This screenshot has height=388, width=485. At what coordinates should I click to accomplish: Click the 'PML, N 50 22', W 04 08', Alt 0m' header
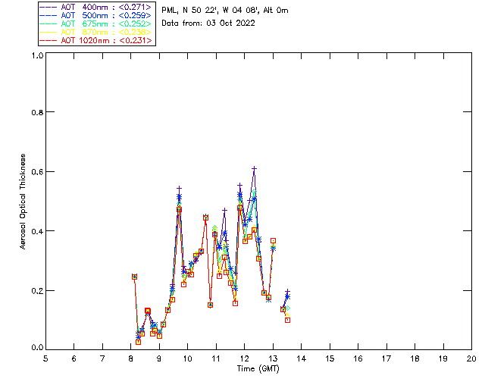coord(225,11)
